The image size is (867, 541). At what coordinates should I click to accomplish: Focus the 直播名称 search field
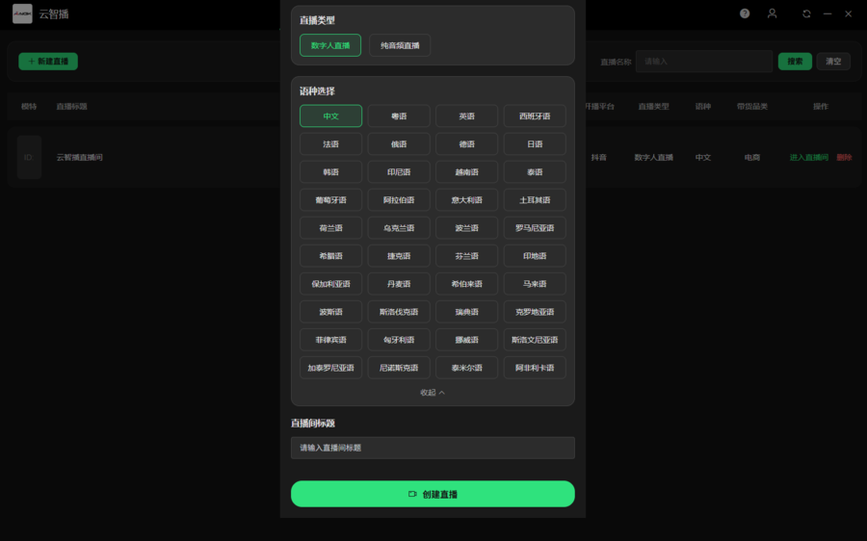tap(704, 62)
